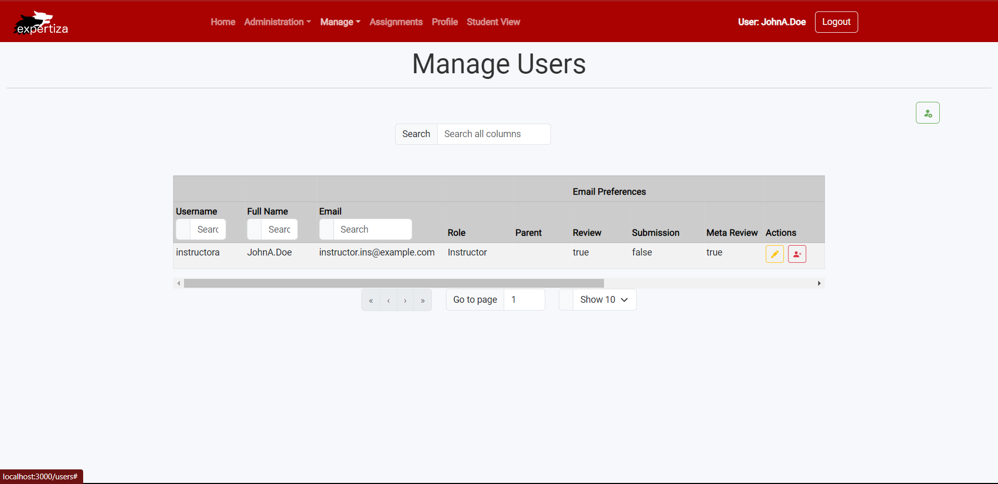Click the green add user icon
The image size is (998, 484).
pos(927,113)
